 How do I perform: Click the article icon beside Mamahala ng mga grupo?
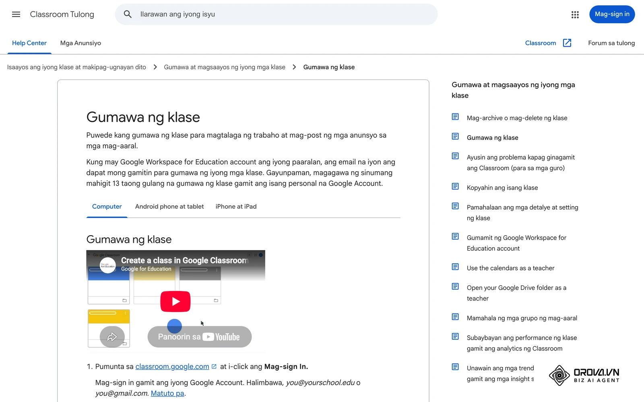pos(455,317)
